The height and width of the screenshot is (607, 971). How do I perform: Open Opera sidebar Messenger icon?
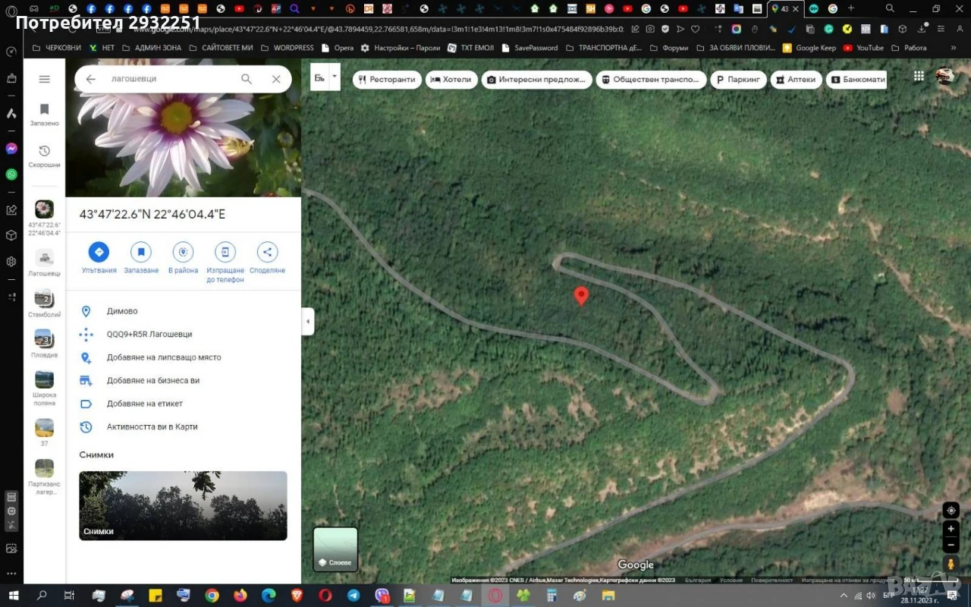11,149
